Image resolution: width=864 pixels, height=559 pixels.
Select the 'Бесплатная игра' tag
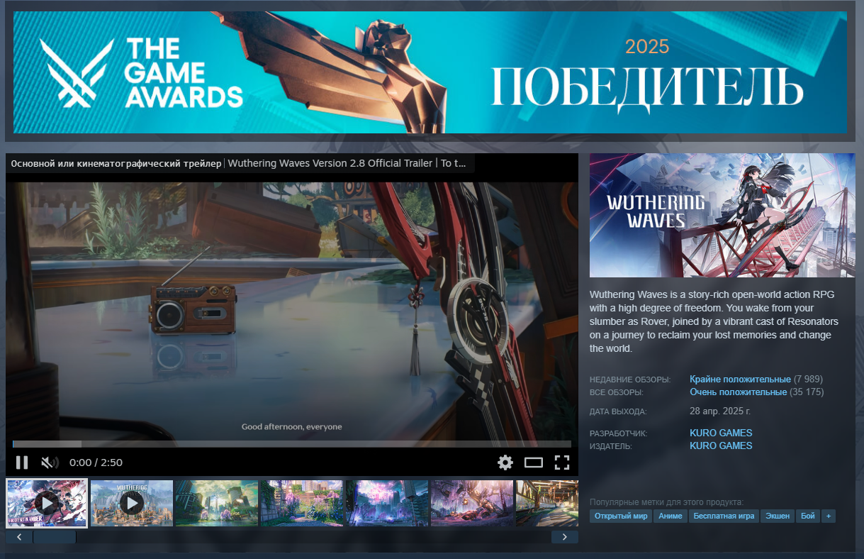click(724, 516)
